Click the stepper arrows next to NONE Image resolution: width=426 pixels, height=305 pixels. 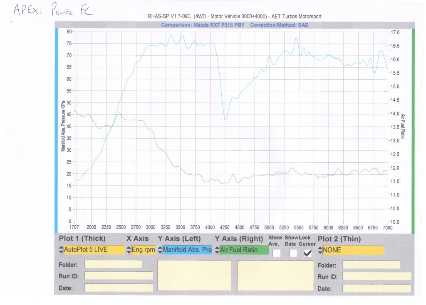tap(320, 250)
